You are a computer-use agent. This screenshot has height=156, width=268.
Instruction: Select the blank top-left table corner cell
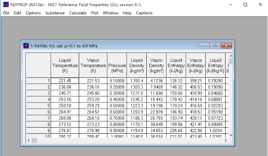pyautogui.click(x=38, y=65)
